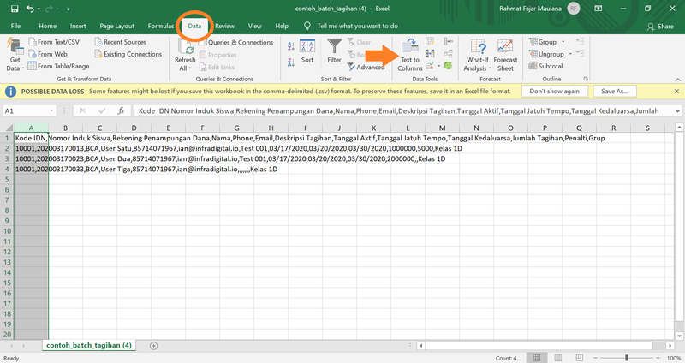This screenshot has width=685, height=363.
Task: Open the Help tab
Action: point(282,27)
